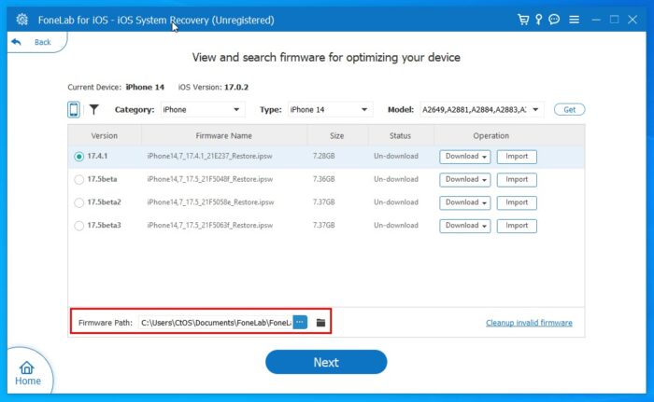
Task: Click the Size column header
Action: click(337, 136)
